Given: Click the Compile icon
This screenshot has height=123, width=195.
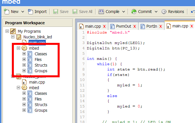Looking at the screenshot, I should (101, 12).
